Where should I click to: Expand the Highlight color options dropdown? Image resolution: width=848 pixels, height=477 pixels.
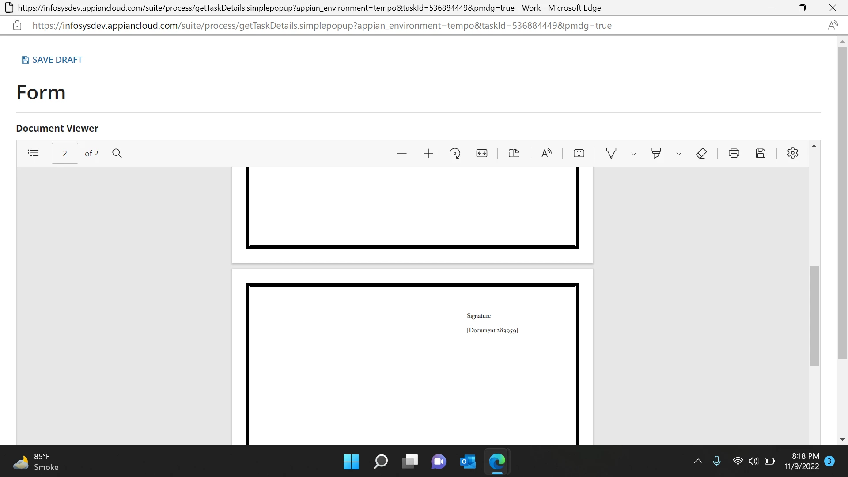click(x=679, y=154)
